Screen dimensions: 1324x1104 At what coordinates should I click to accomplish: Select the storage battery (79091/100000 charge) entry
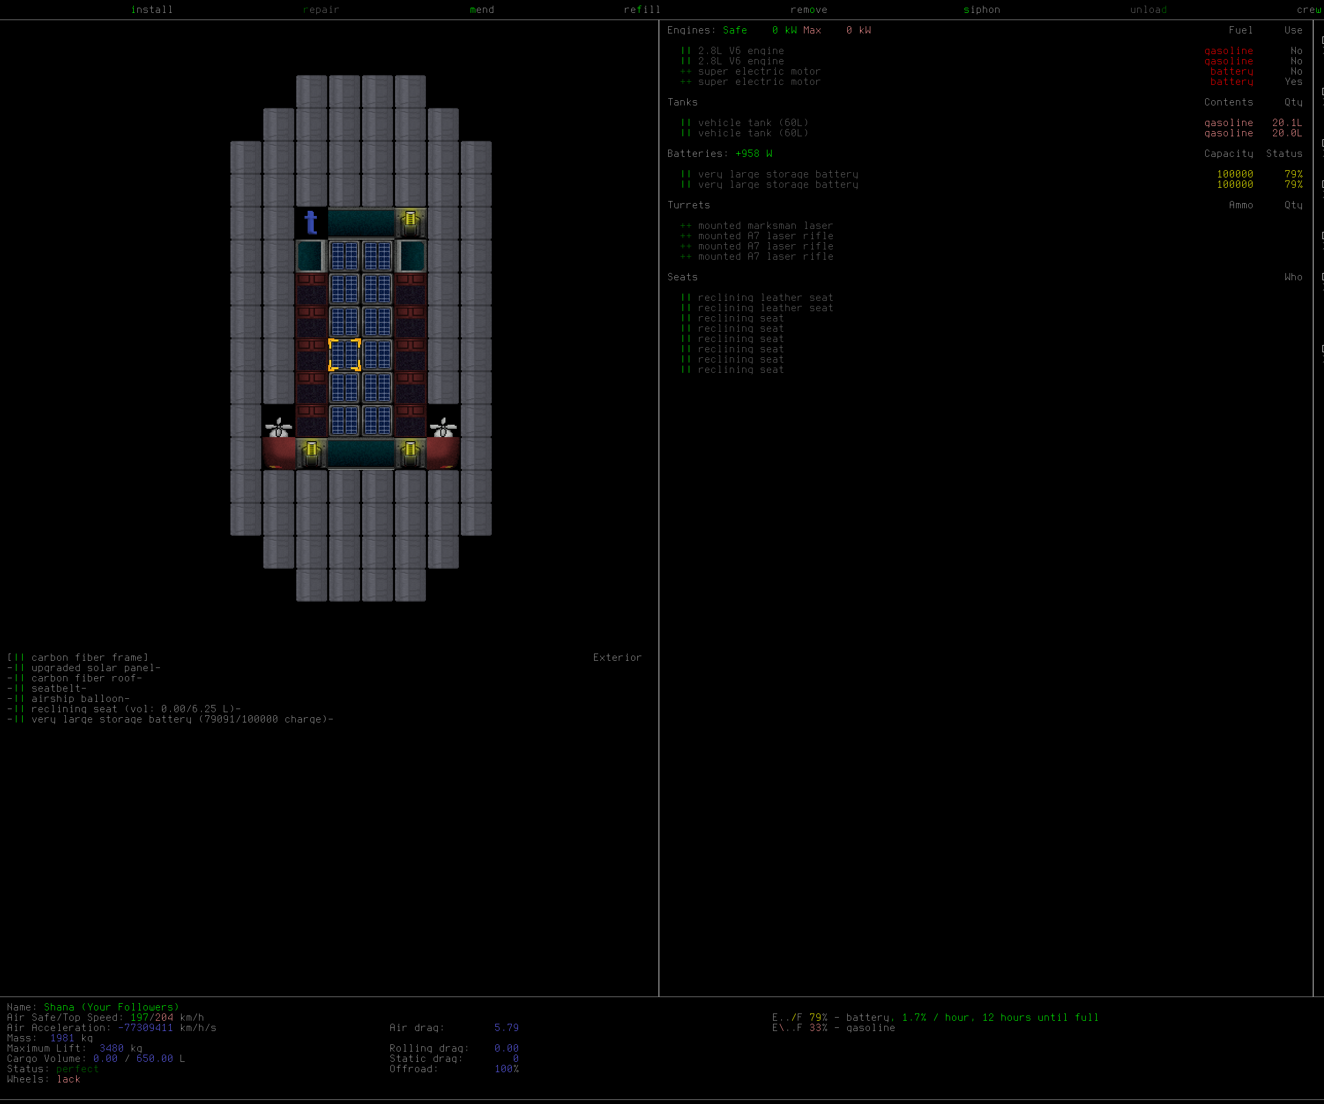click(170, 719)
